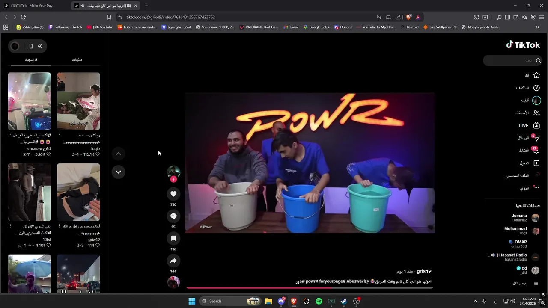Open Brave Wallet icon
This screenshot has height=308, width=548.
516,17
